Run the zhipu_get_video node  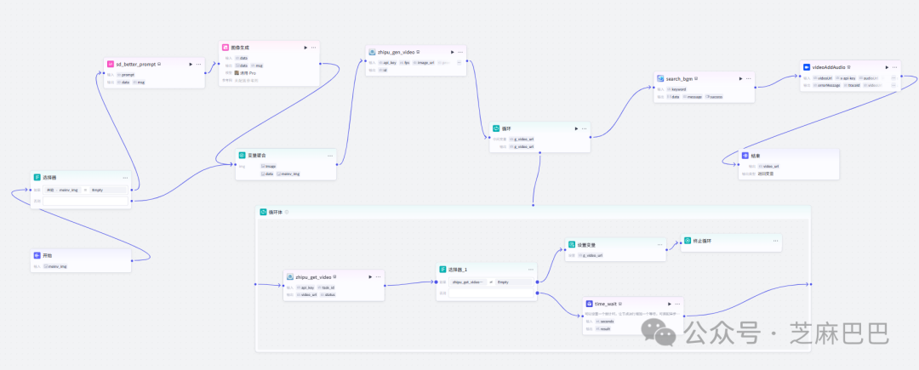pos(370,277)
